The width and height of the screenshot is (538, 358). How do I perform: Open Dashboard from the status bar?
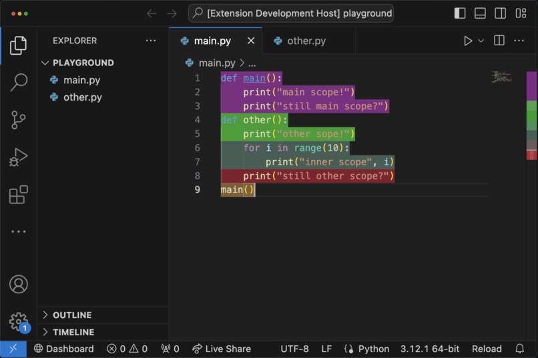pyautogui.click(x=64, y=349)
